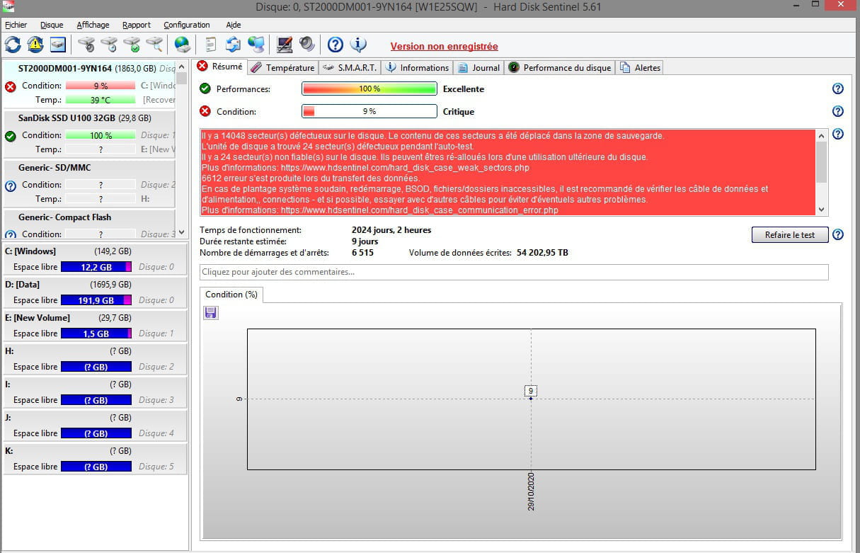This screenshot has width=860, height=553.
Task: Click scroll-down arrow of red warning text box
Action: point(821,210)
